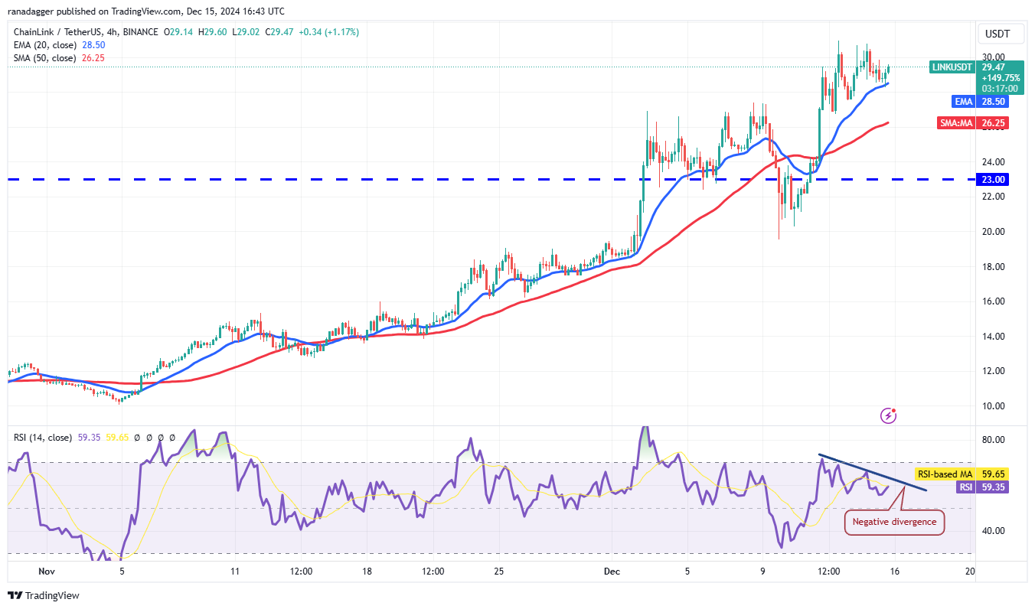
Task: Click the Nov label on the time axis
Action: [47, 572]
